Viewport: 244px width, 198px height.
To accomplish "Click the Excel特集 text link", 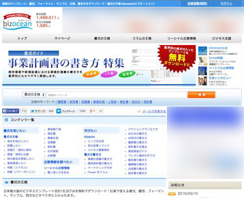I will click(216, 58).
